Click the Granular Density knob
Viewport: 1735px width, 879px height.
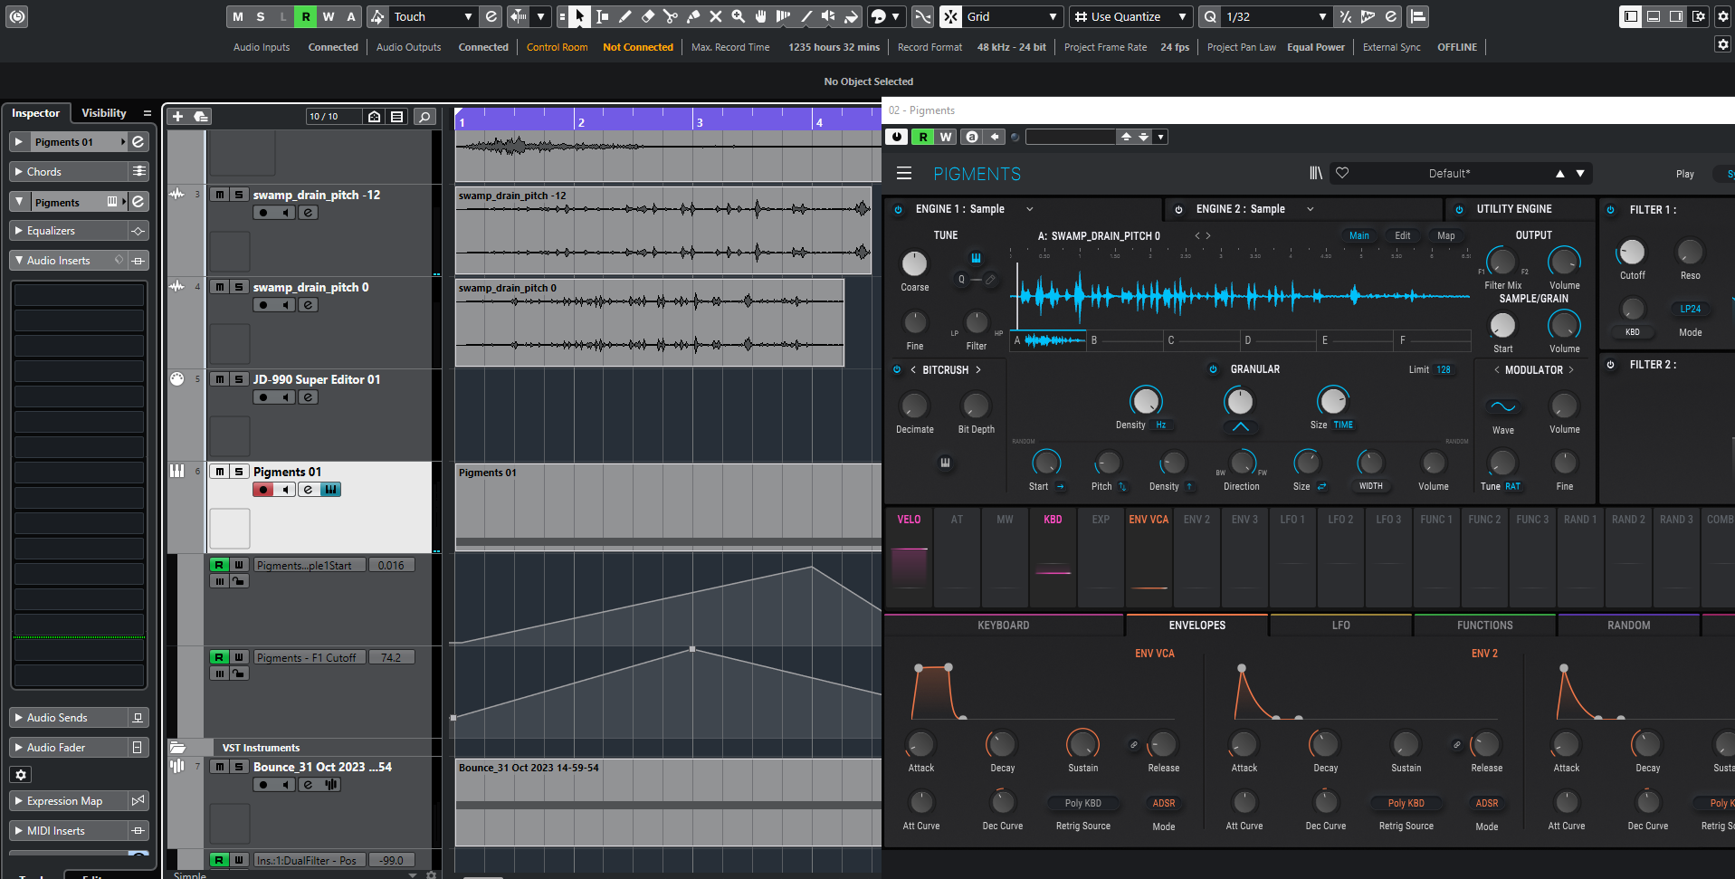coord(1146,401)
